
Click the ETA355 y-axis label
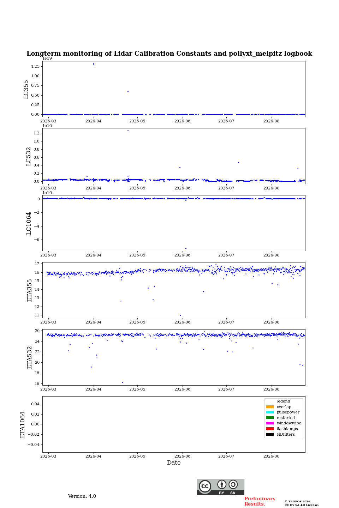point(30,290)
